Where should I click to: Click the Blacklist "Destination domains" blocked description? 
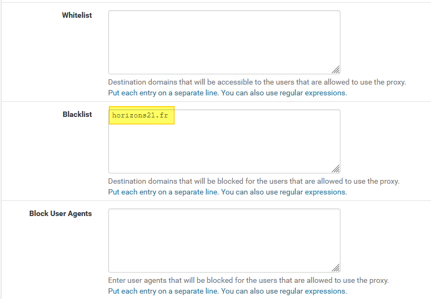coord(254,182)
